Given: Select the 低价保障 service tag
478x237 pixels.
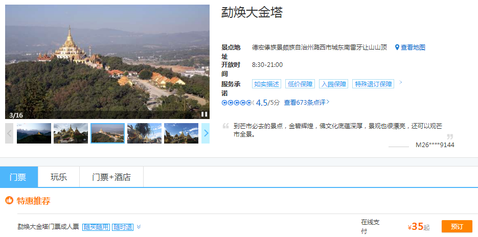Looking at the screenshot, I should tap(300, 84).
